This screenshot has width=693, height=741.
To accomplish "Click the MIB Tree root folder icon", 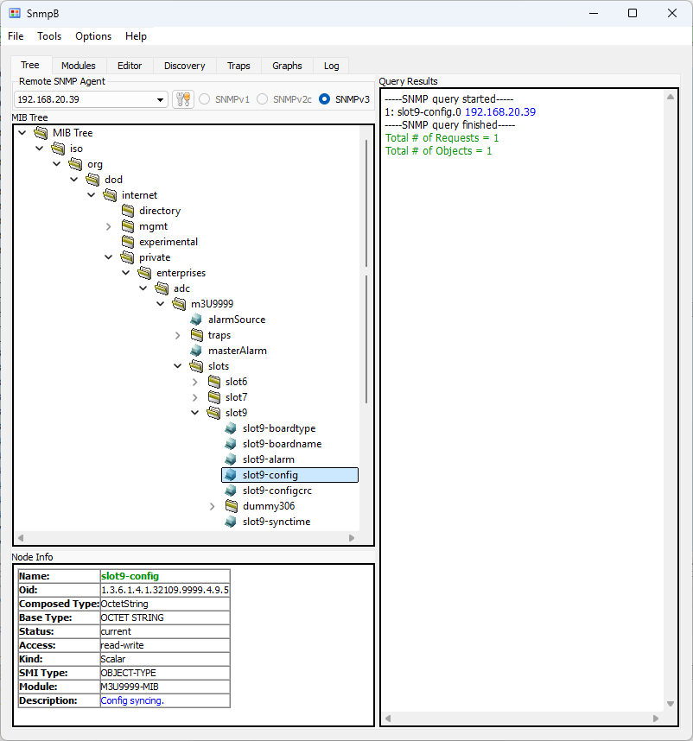I will pos(41,133).
